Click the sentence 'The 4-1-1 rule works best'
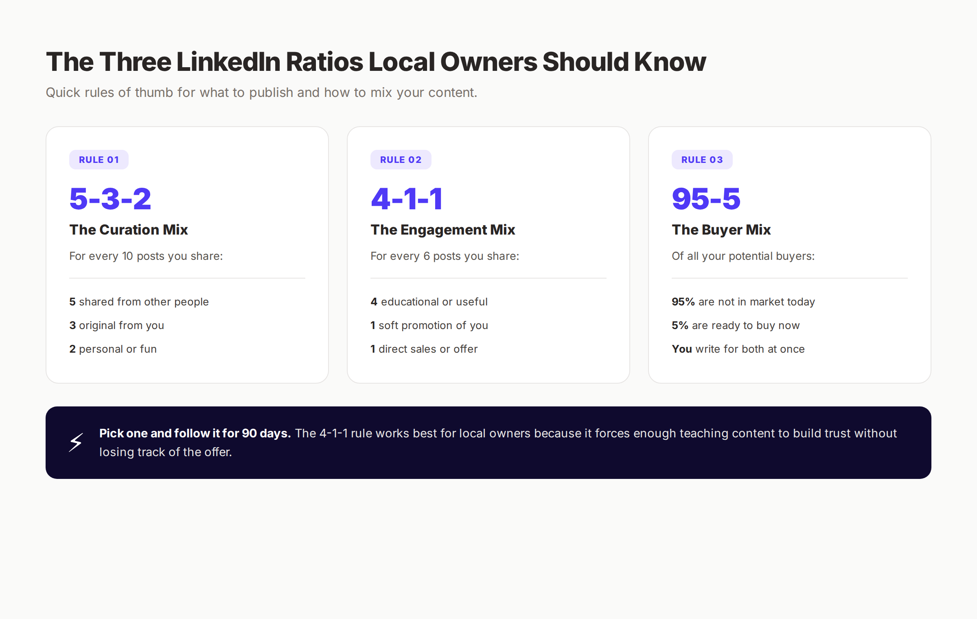Viewport: 977px width, 619px height. (x=498, y=443)
